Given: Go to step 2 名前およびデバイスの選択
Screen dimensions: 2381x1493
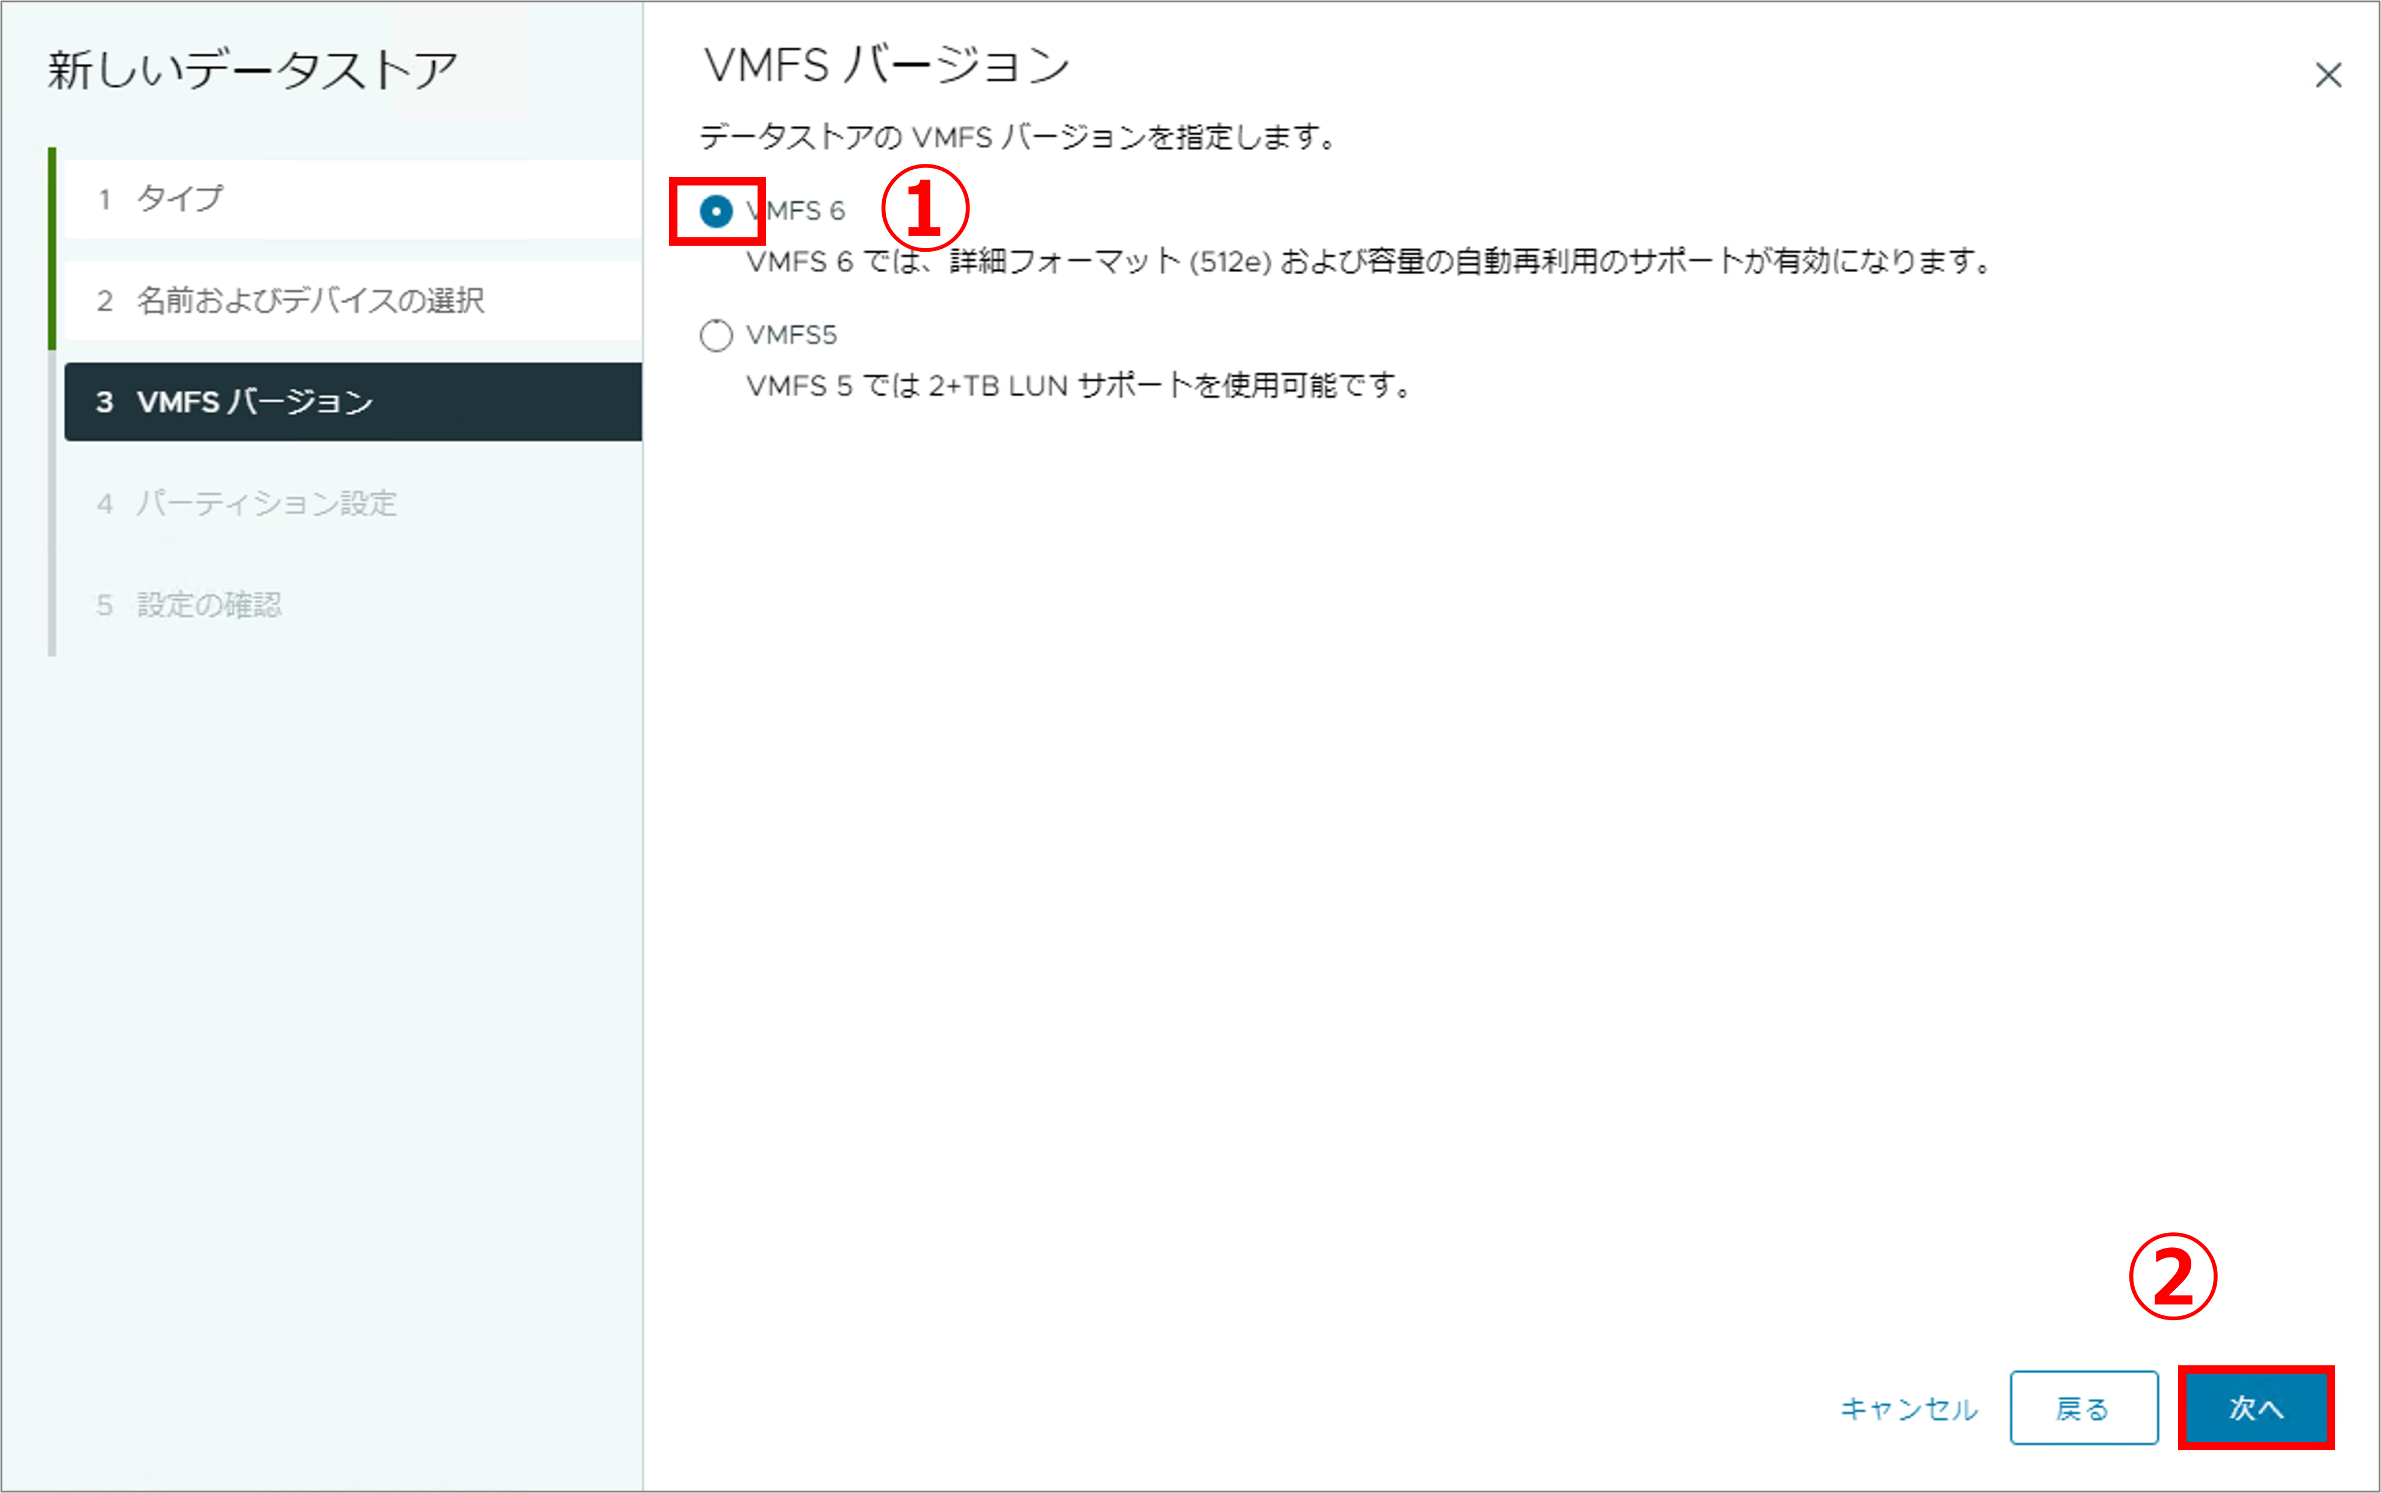Looking at the screenshot, I should pyautogui.click(x=352, y=300).
